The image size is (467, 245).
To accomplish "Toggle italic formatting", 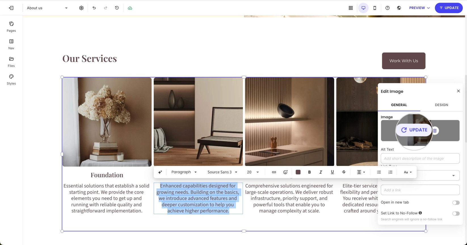I will pos(321,172).
